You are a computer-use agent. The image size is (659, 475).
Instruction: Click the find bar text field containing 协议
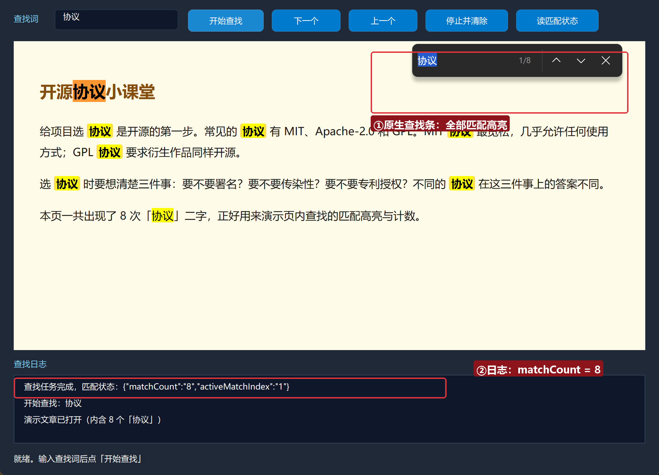[463, 60]
